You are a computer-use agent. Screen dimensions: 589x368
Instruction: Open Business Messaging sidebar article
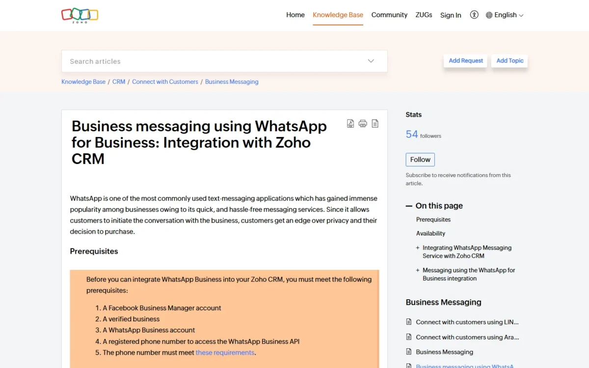pos(445,352)
